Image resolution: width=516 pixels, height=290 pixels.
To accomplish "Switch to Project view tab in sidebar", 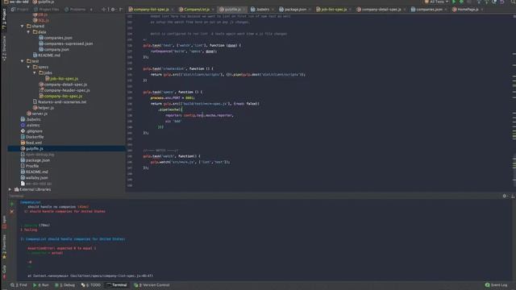I will point(19,10).
